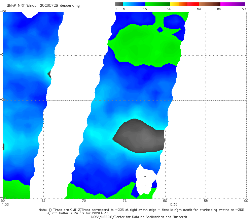249x219 pixels.
Task: Click the longitude axis label "85"
Action: 206,201
